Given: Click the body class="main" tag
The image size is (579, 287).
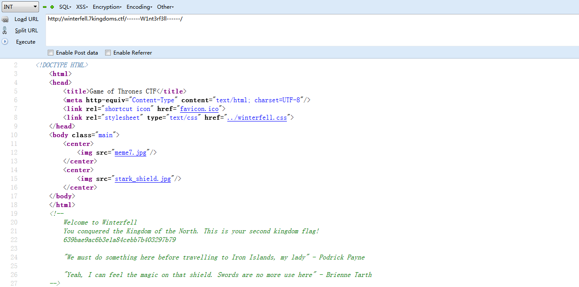Looking at the screenshot, I should pos(85,135).
